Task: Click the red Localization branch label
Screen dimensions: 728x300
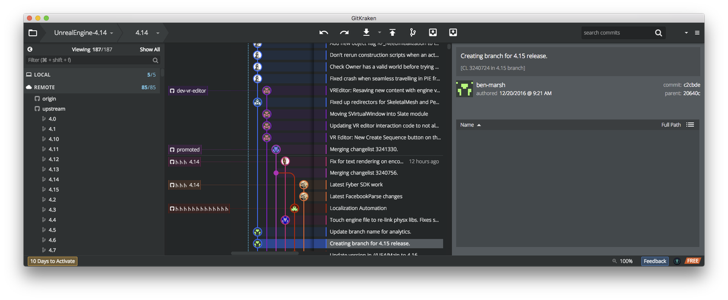Action: pos(199,208)
